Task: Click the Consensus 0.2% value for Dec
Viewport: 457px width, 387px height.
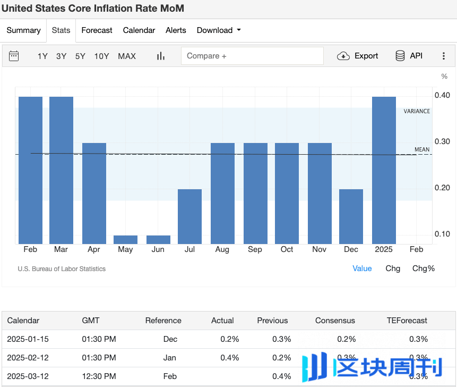Action: coord(347,339)
